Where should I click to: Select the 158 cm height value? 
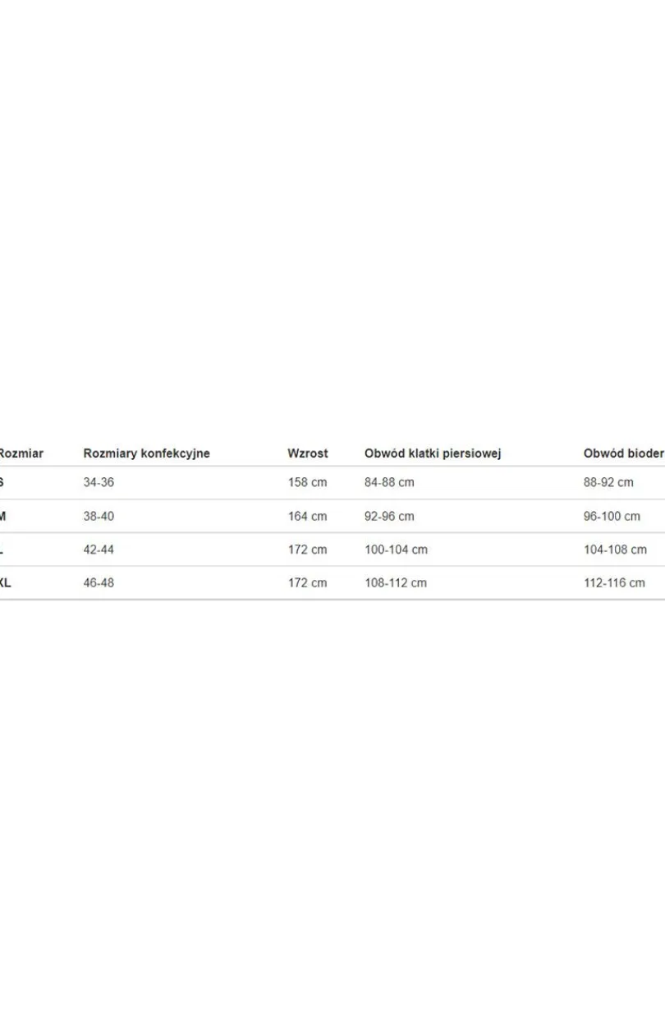pyautogui.click(x=307, y=482)
